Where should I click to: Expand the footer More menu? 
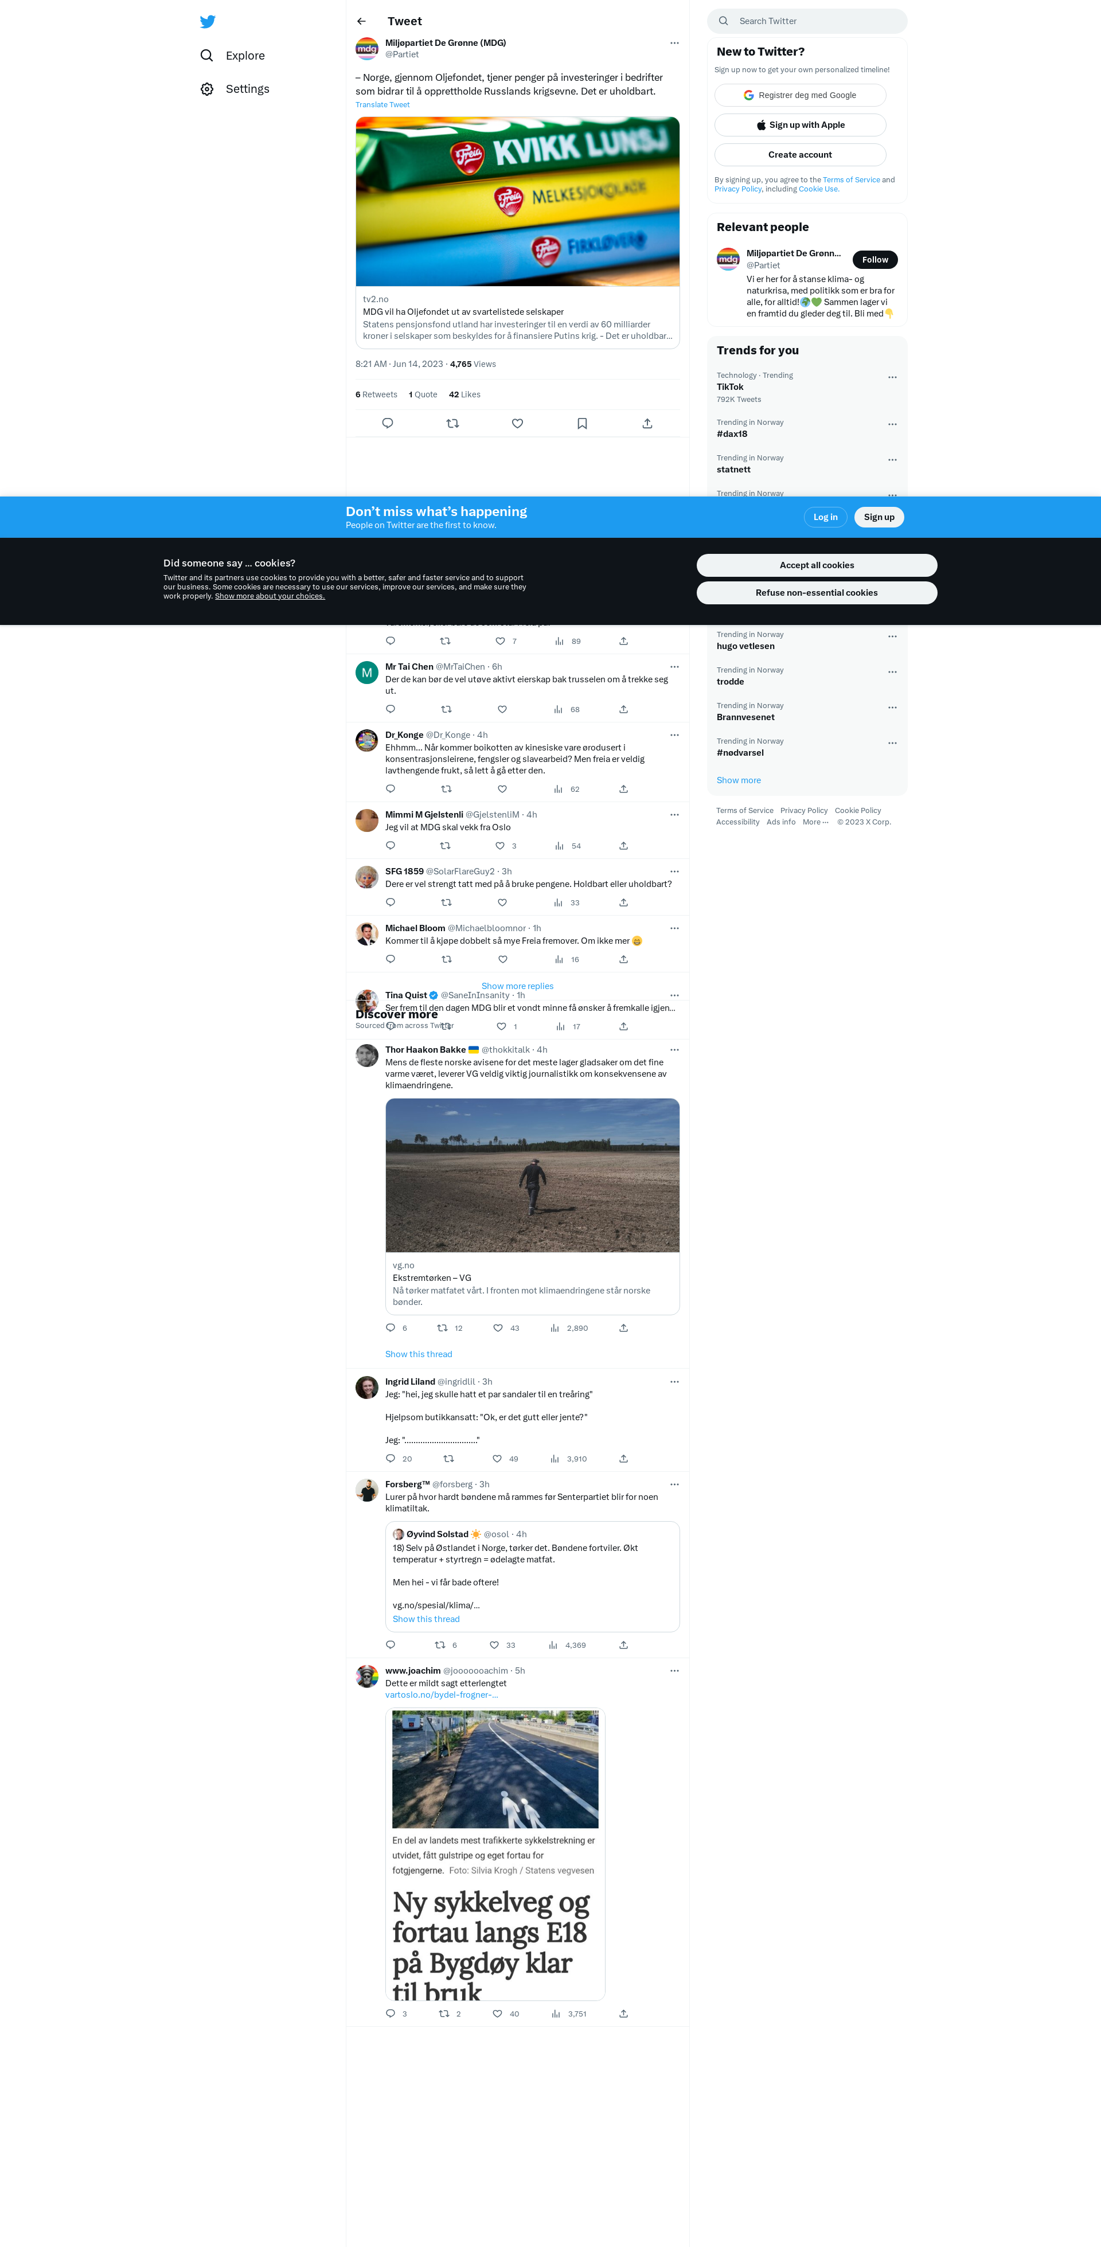tap(816, 823)
